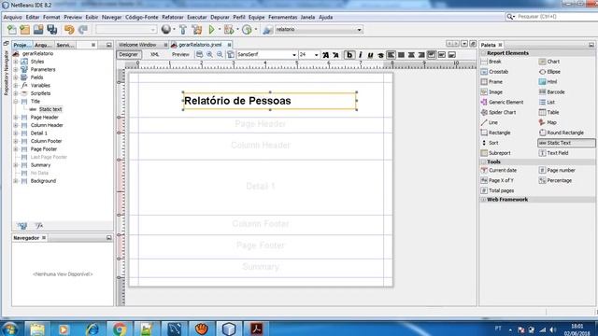Click the Save All toolbar icon

coord(52,30)
